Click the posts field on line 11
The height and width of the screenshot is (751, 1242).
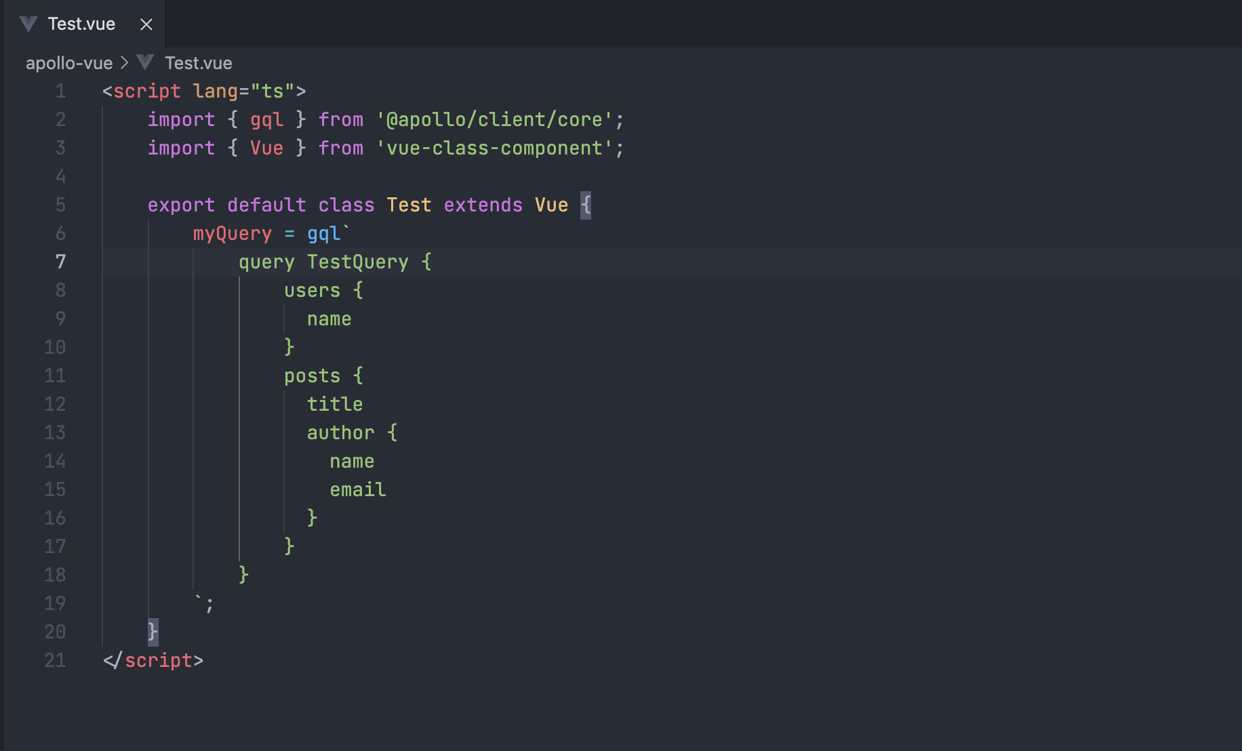point(312,375)
